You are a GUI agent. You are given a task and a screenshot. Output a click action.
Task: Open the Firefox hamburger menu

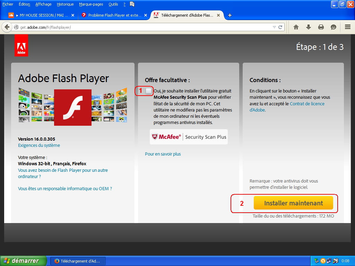click(x=347, y=27)
